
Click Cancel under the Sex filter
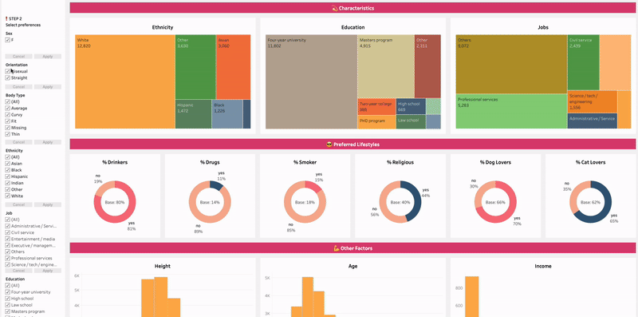pos(18,57)
